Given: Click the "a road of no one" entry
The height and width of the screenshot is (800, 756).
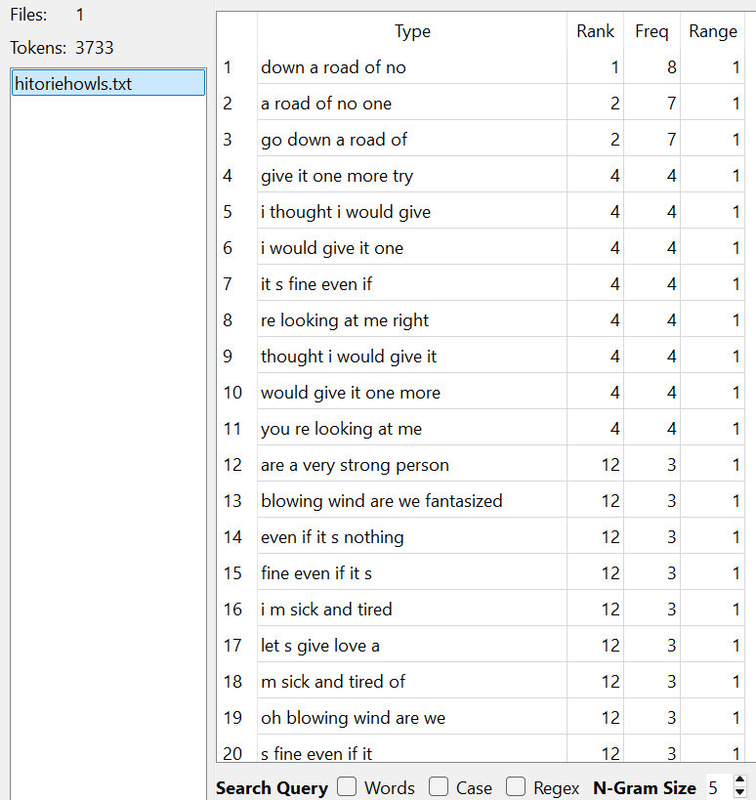Looking at the screenshot, I should click(325, 104).
